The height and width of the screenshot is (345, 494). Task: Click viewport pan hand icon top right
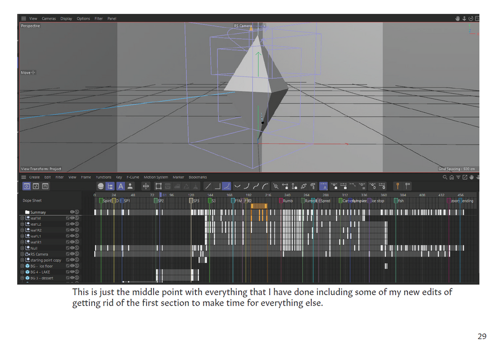(458, 19)
